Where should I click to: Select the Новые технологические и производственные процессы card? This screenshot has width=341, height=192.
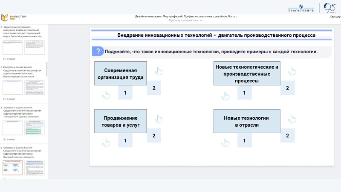click(247, 73)
